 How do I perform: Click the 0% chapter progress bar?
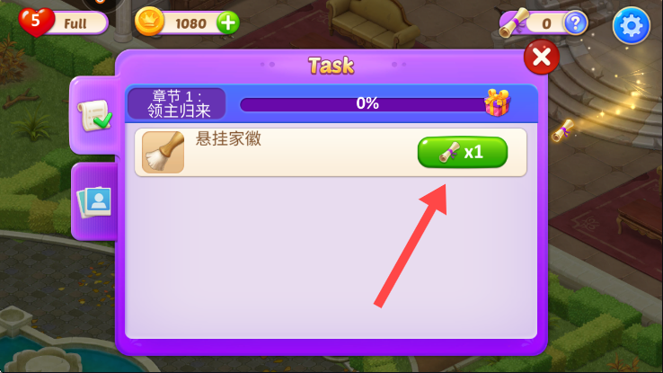[x=367, y=104]
